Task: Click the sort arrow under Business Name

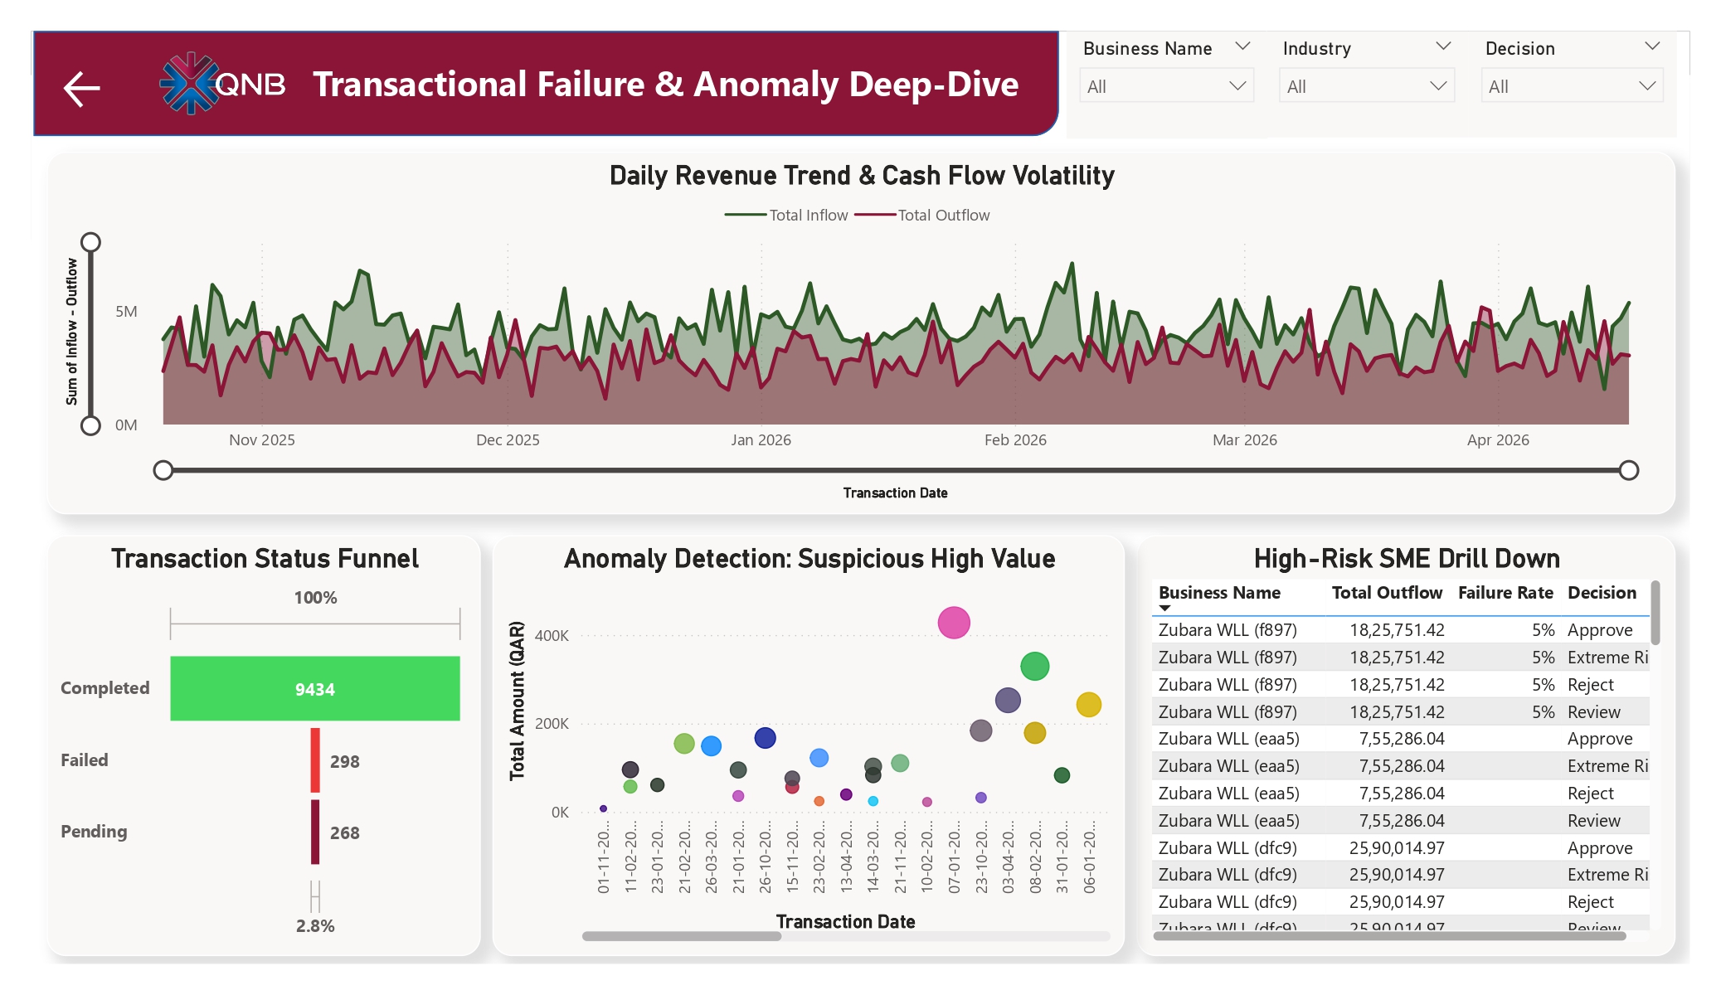Action: pos(1164,609)
